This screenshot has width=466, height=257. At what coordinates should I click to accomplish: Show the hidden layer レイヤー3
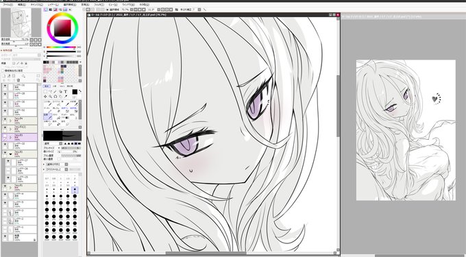(x=5, y=210)
